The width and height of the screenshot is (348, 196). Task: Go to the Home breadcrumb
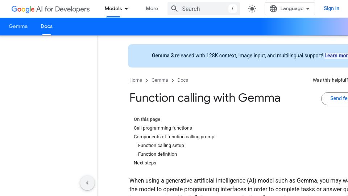coord(136,80)
